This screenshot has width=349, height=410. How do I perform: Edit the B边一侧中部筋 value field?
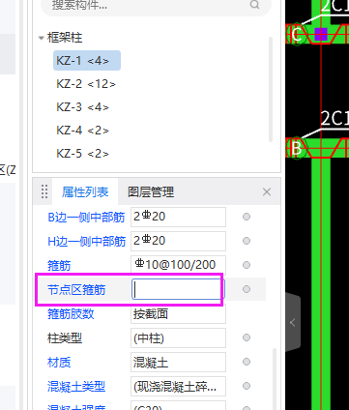tap(178, 217)
